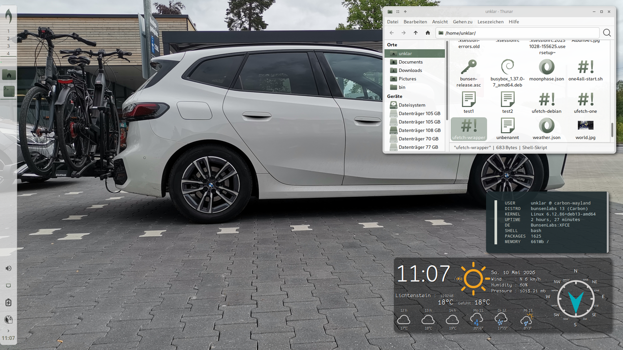
Task: Open the Lesezeichen menu in Thunar
Action: pos(491,21)
